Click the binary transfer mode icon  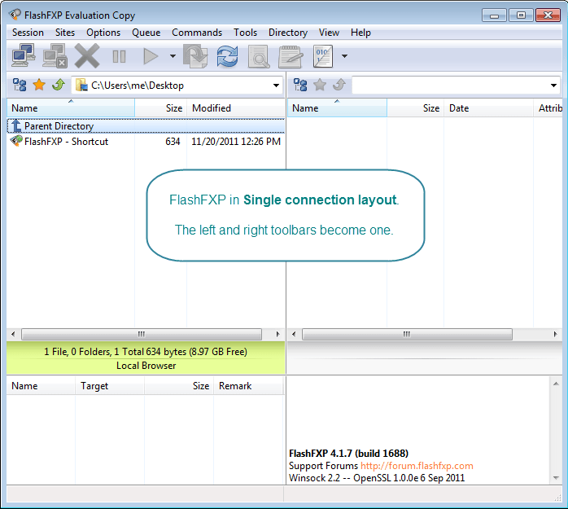pos(322,56)
